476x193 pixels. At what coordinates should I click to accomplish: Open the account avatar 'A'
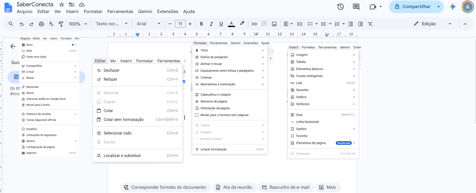coord(468,7)
